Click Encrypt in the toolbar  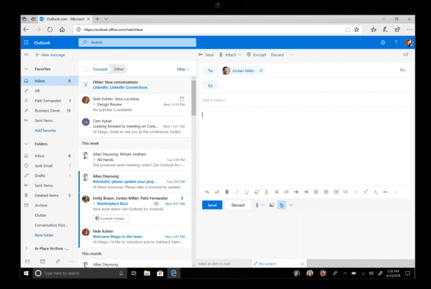click(257, 55)
